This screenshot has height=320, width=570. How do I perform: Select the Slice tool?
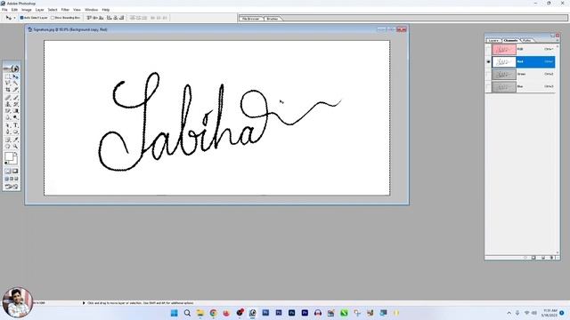[x=16, y=90]
